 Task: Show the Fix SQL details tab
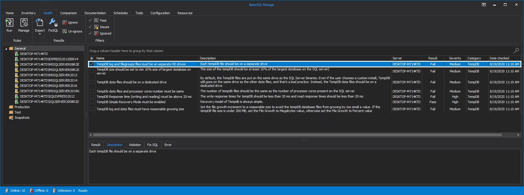pyautogui.click(x=153, y=145)
